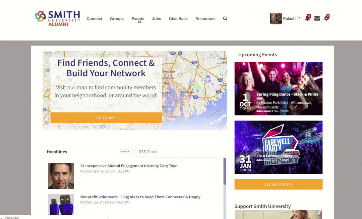Open the Groups menu
Viewport: 362px width, 219px height.
(117, 19)
